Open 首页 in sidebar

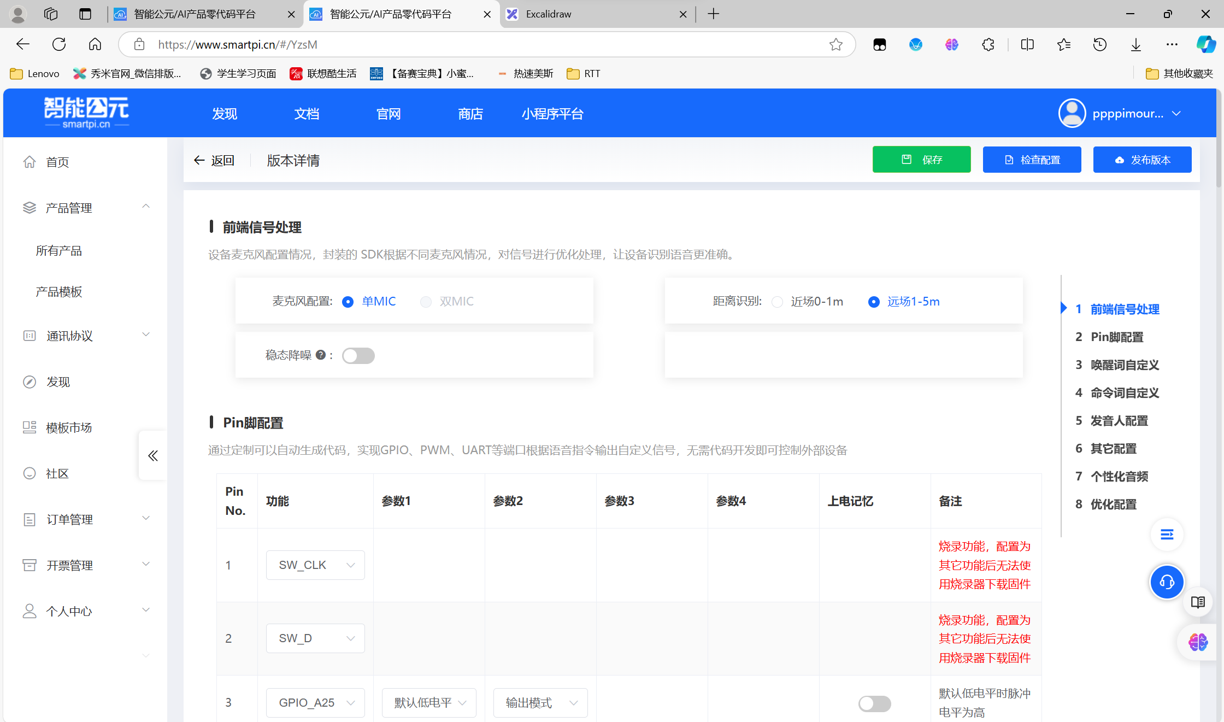[57, 162]
